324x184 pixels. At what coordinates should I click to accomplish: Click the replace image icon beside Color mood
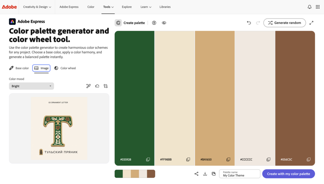tap(105, 86)
